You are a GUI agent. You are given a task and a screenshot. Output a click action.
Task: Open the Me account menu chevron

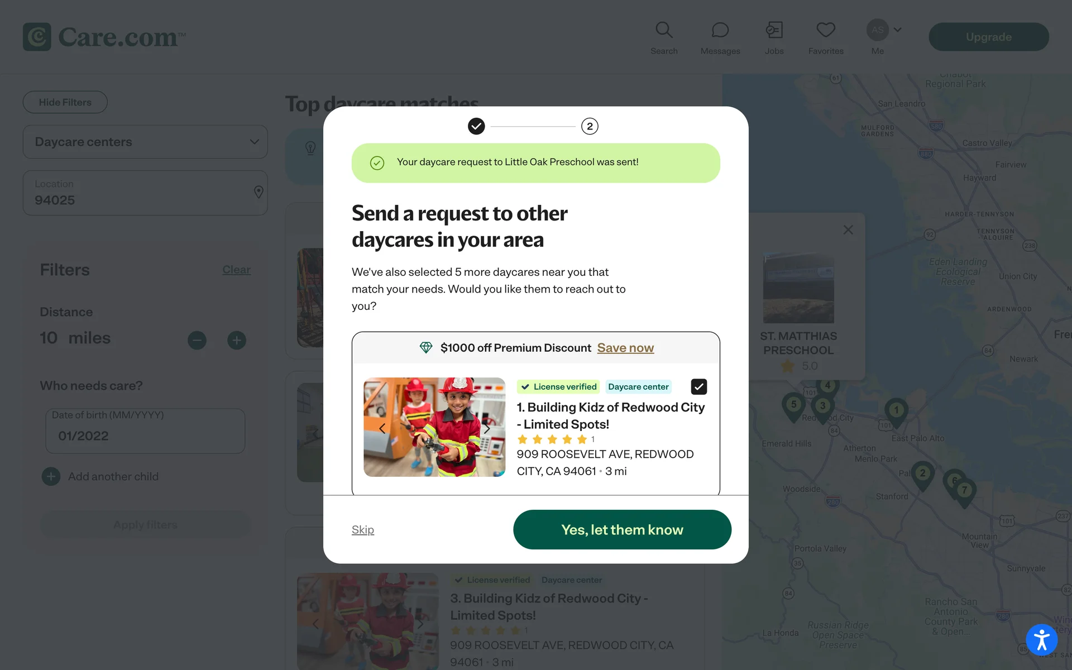point(898,30)
